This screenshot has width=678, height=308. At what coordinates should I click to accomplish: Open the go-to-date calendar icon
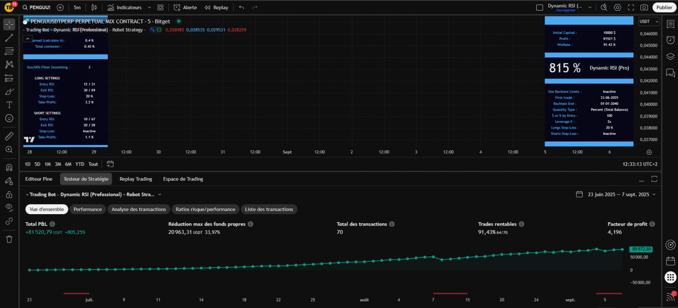pos(110,164)
